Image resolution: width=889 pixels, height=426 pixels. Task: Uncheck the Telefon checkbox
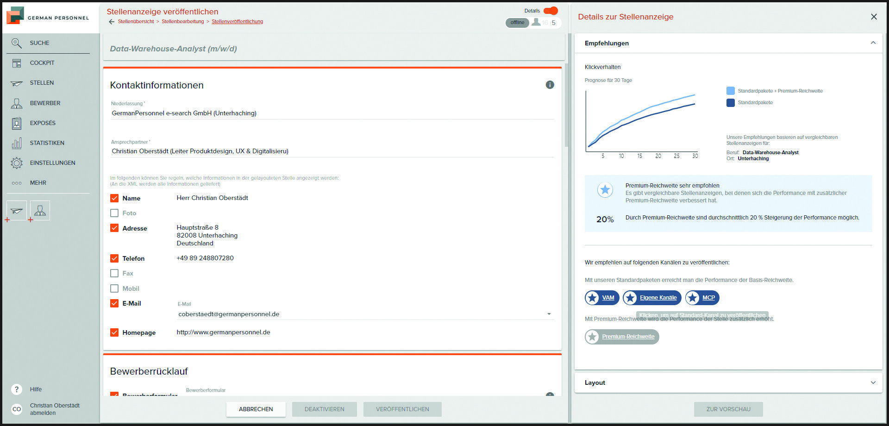click(x=114, y=258)
